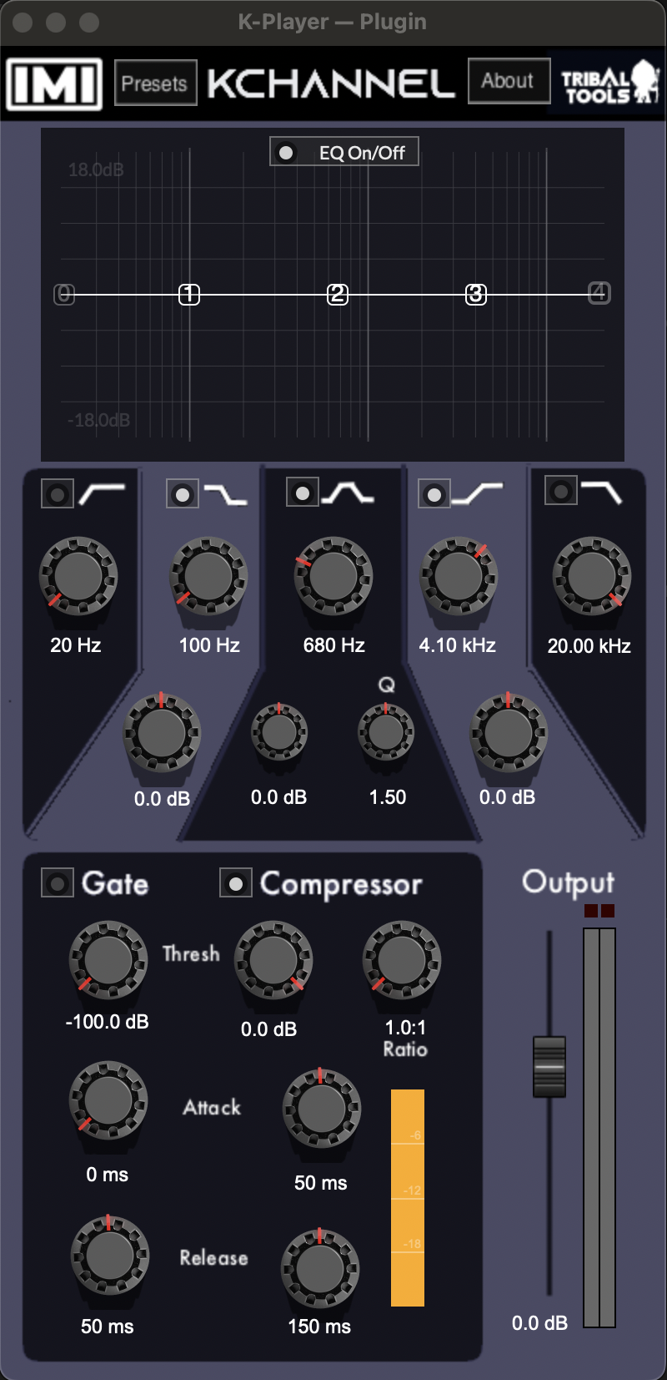Image resolution: width=667 pixels, height=1380 pixels.
Task: Click the 20.00 kHz value label
Action: click(589, 646)
